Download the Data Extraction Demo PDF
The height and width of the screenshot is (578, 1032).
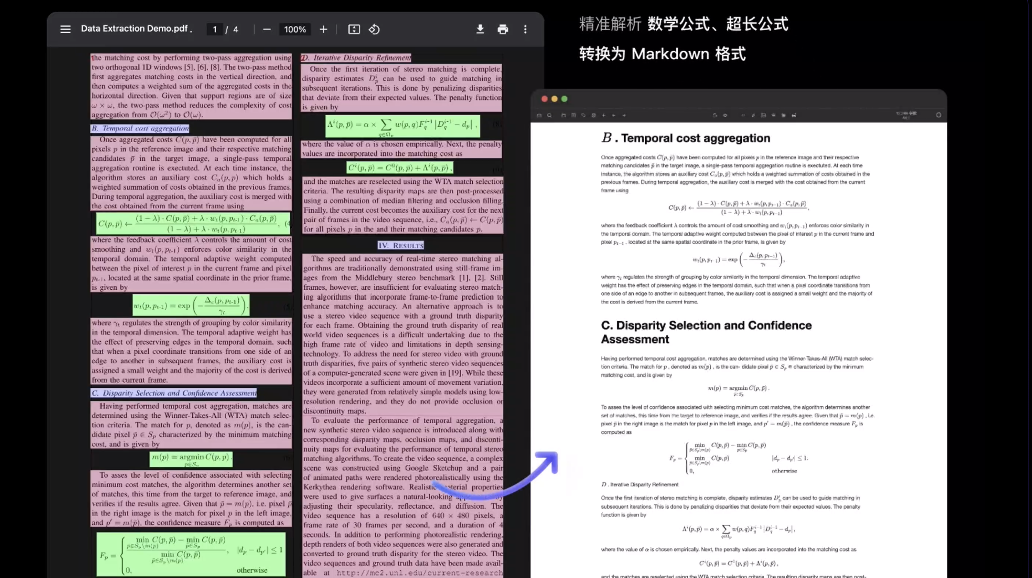pos(480,29)
